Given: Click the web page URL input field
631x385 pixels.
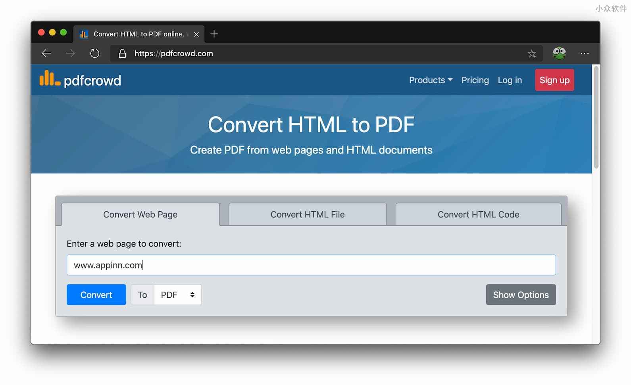Looking at the screenshot, I should 311,265.
